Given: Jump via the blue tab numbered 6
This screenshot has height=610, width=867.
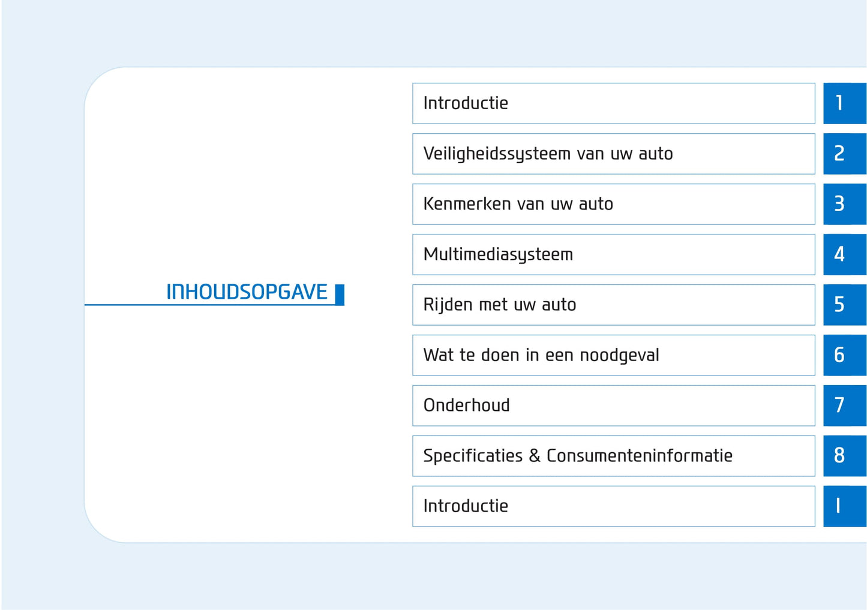Looking at the screenshot, I should 844,355.
